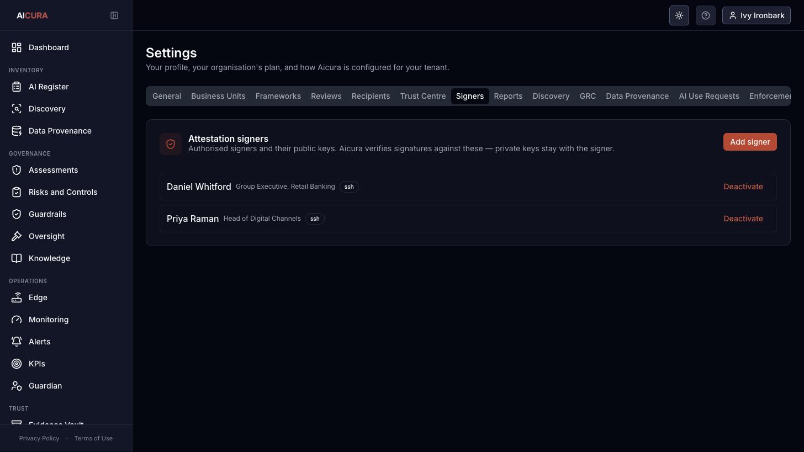
Task: Switch to the Discovery settings tab
Action: pyautogui.click(x=551, y=96)
